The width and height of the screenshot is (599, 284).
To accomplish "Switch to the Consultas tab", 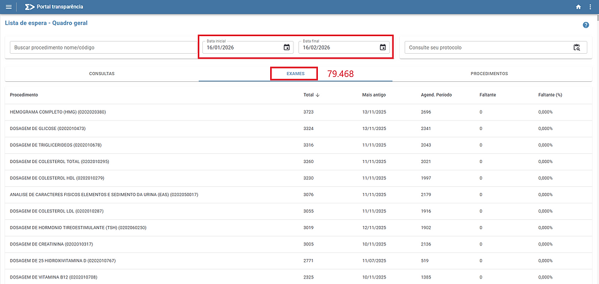I will 101,74.
